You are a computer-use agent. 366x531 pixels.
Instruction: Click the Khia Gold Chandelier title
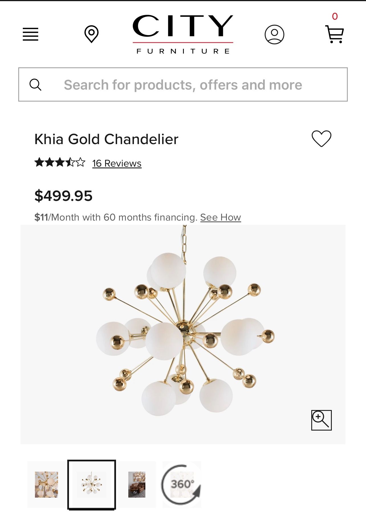pyautogui.click(x=106, y=139)
